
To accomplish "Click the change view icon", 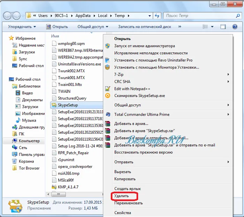I will [205, 27].
